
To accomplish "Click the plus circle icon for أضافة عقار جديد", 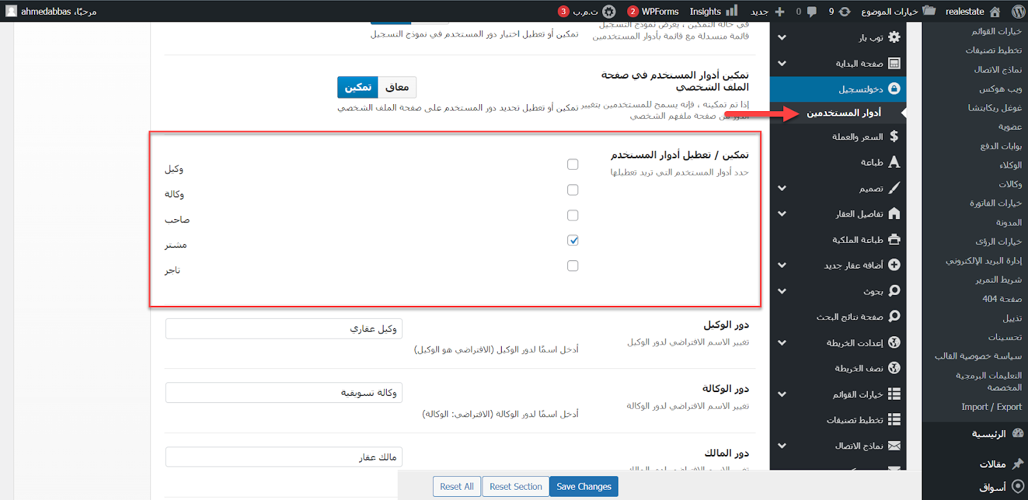I will (894, 265).
